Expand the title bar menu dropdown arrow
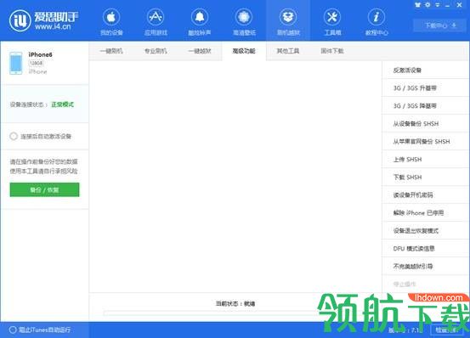Image resolution: width=470 pixels, height=338 pixels. [438, 5]
